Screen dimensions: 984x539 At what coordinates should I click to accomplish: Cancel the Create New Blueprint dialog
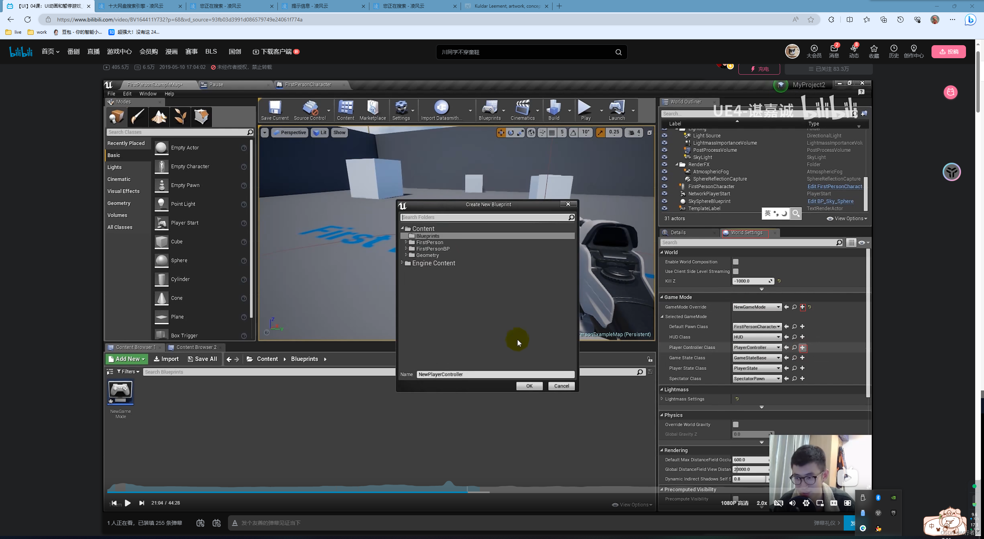pyautogui.click(x=561, y=386)
